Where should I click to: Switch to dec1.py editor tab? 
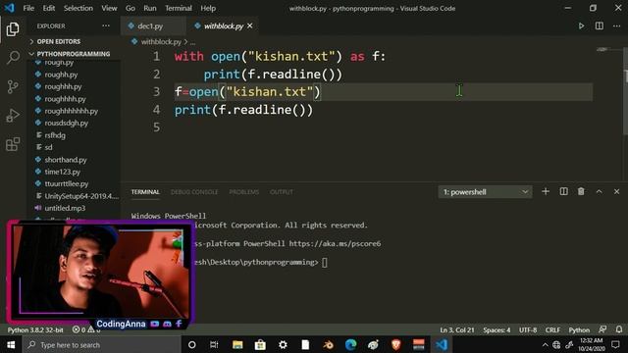[x=153, y=26]
